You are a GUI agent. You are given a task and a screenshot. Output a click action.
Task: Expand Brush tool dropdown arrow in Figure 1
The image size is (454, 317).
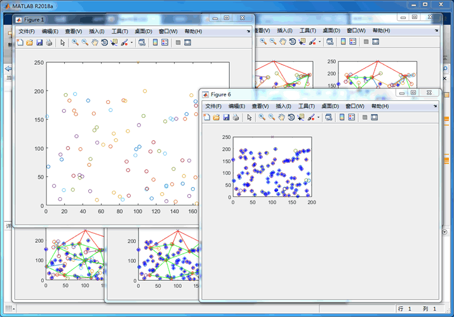(x=130, y=42)
